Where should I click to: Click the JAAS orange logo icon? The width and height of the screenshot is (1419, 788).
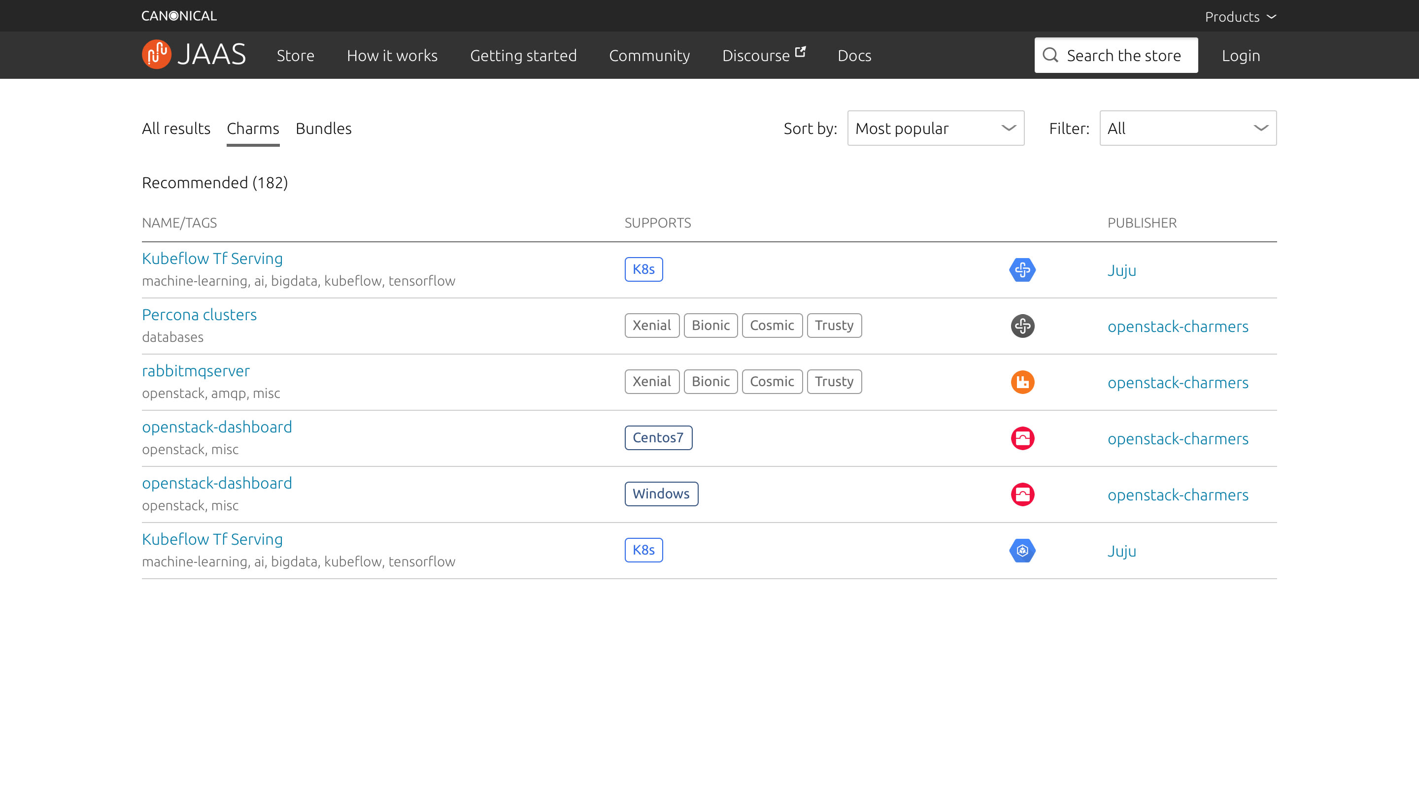tap(157, 55)
